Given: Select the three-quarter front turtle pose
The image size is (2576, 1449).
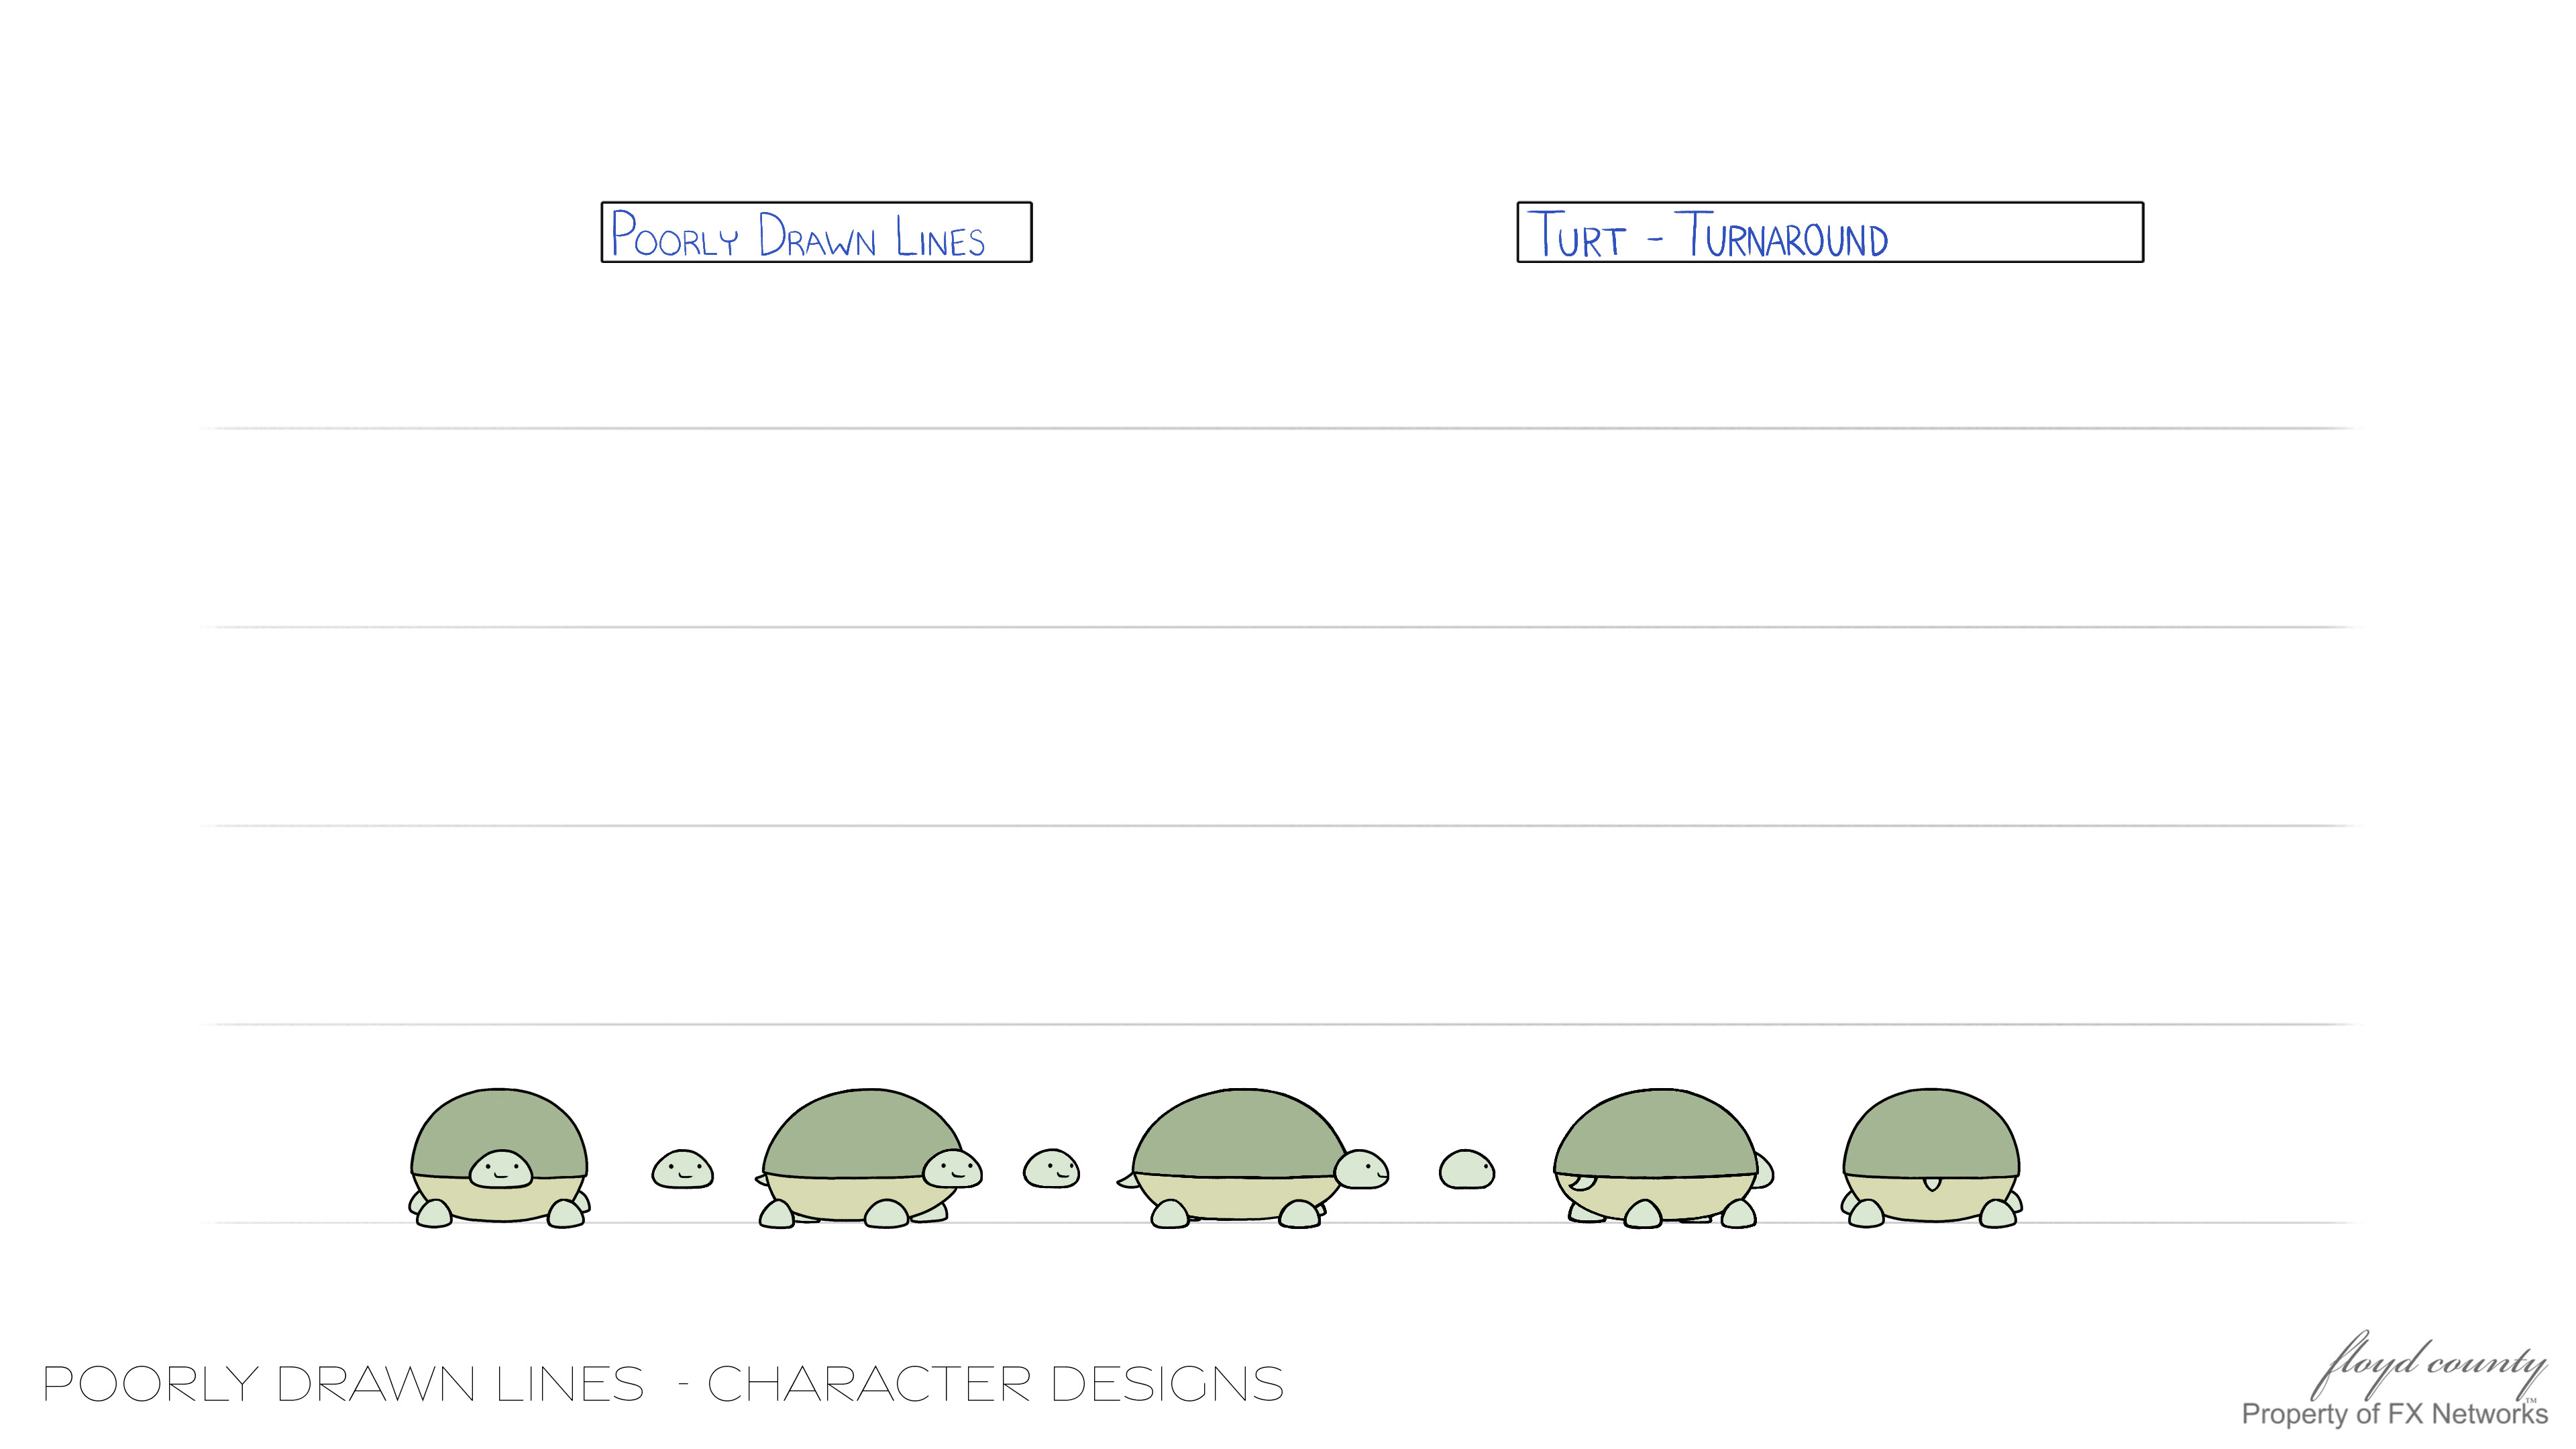Looking at the screenshot, I should (868, 1158).
